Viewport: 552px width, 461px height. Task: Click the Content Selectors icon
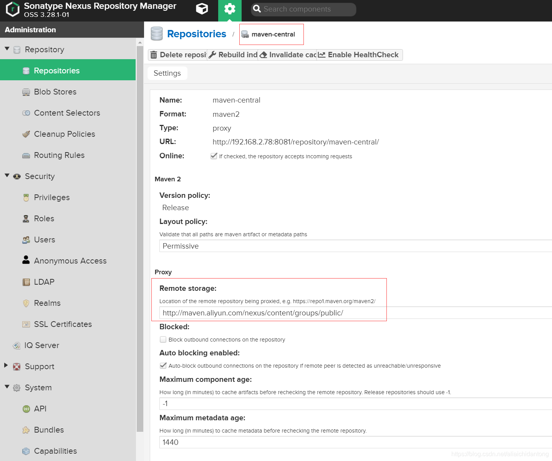point(26,113)
